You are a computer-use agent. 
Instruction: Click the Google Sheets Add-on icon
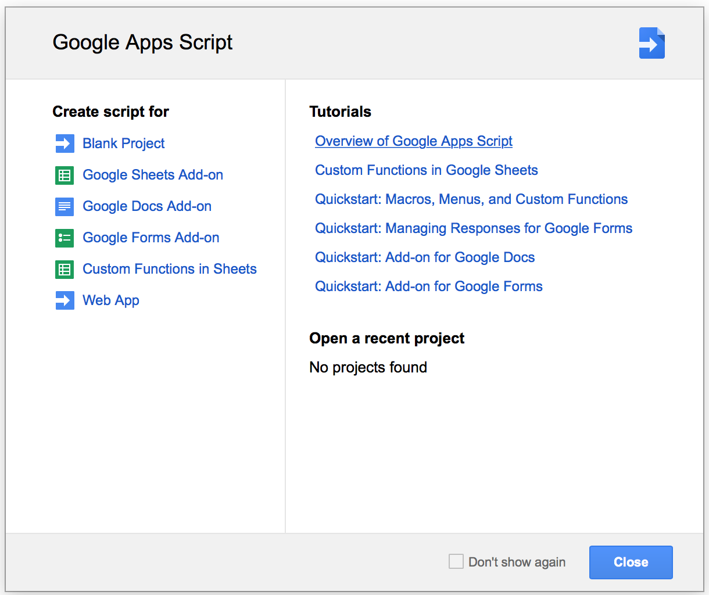pos(65,175)
